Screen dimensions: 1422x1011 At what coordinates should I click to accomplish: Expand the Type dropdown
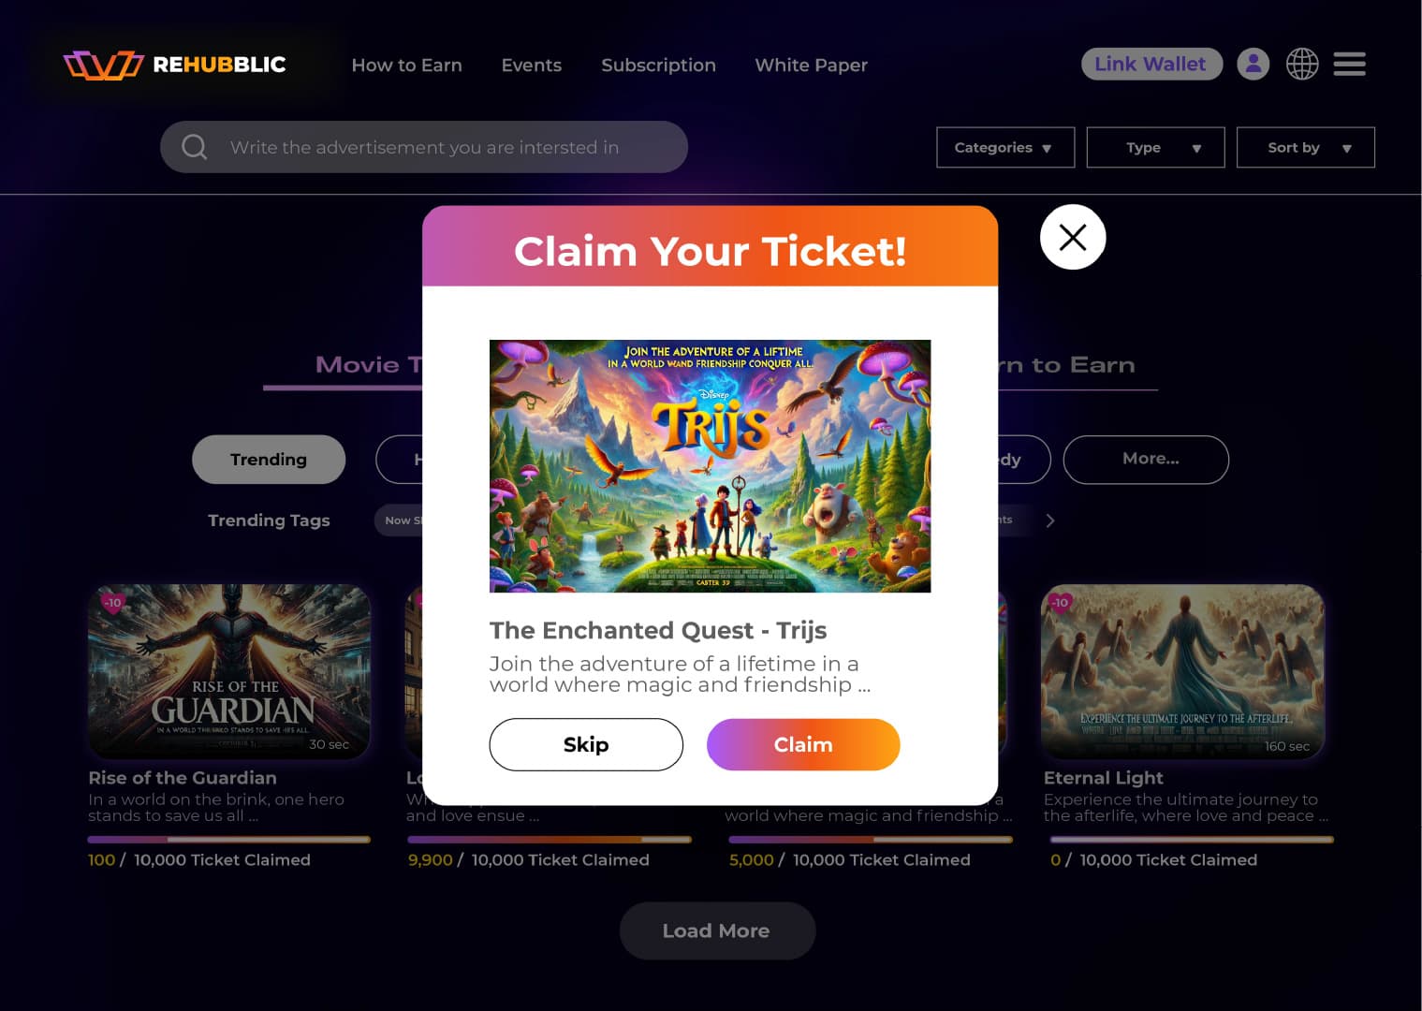tap(1155, 147)
